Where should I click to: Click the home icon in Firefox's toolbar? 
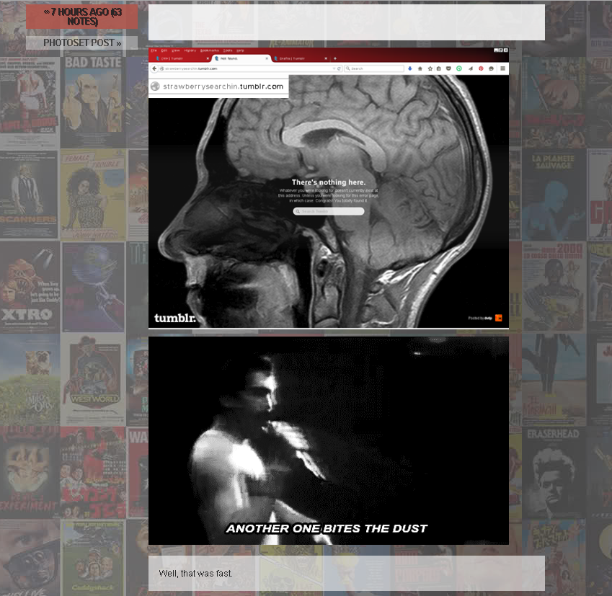[x=420, y=68]
